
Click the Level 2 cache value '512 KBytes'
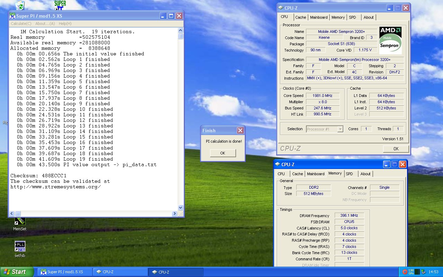pyautogui.click(x=386, y=108)
